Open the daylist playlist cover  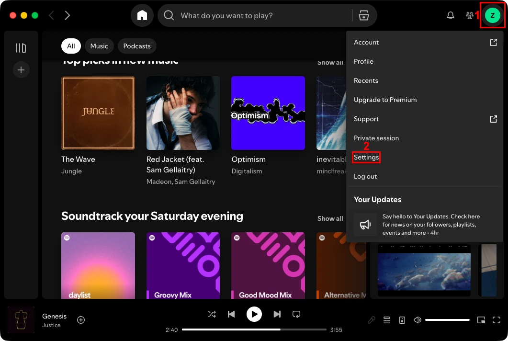pos(98,265)
